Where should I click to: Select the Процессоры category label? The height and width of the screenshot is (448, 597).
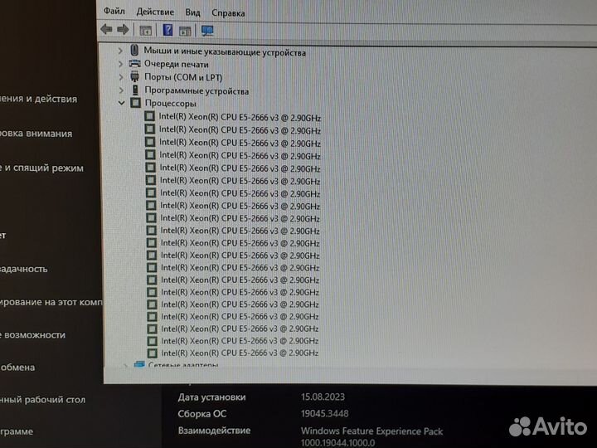pyautogui.click(x=171, y=103)
